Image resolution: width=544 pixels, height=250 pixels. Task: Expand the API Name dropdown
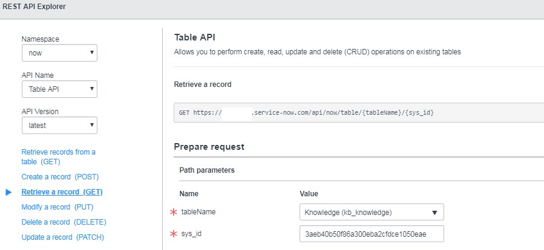tap(59, 89)
